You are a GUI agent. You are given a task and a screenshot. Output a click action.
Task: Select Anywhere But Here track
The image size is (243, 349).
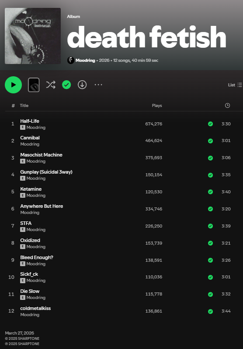[42, 206]
